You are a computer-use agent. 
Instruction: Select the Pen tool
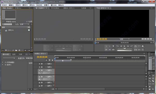click(x=150, y=86)
